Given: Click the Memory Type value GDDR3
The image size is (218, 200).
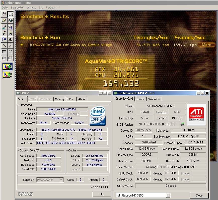Looking at the screenshot, I should (x=147, y=155).
